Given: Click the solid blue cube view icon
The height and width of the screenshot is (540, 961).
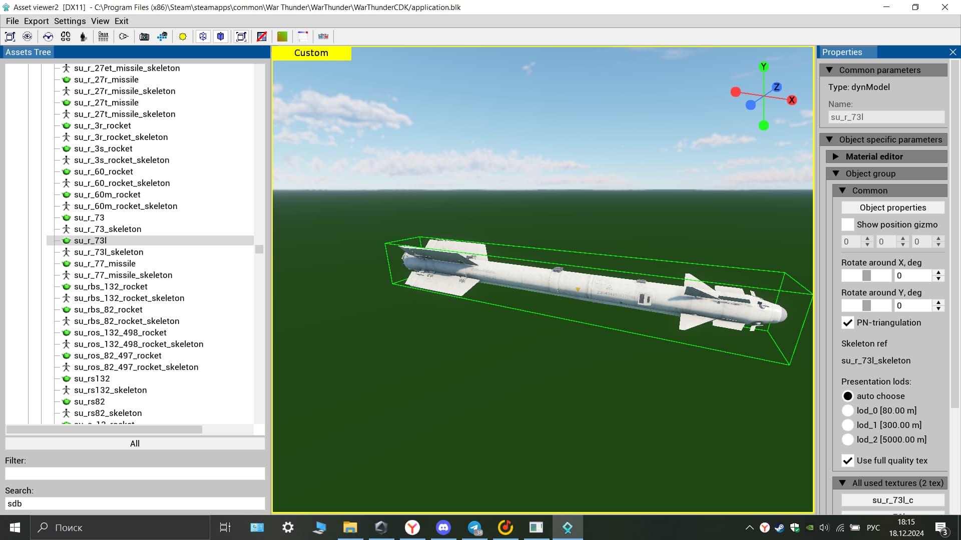Looking at the screenshot, I should pyautogui.click(x=221, y=36).
